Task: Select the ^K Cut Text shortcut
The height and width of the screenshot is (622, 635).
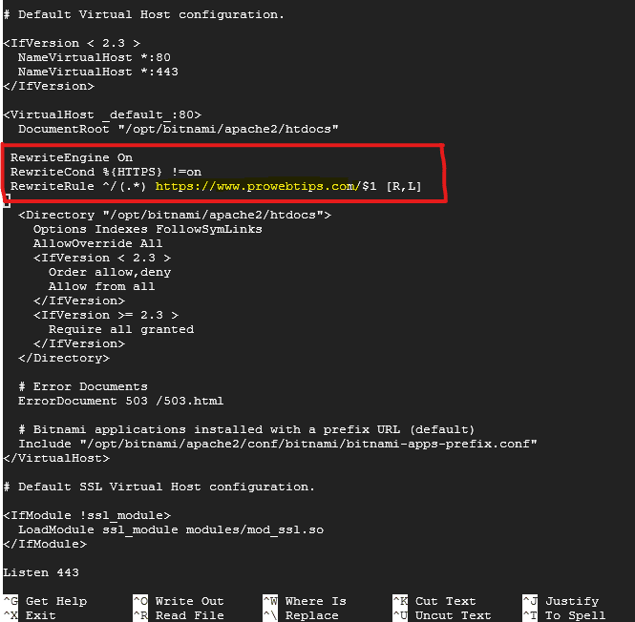Action: (x=434, y=601)
